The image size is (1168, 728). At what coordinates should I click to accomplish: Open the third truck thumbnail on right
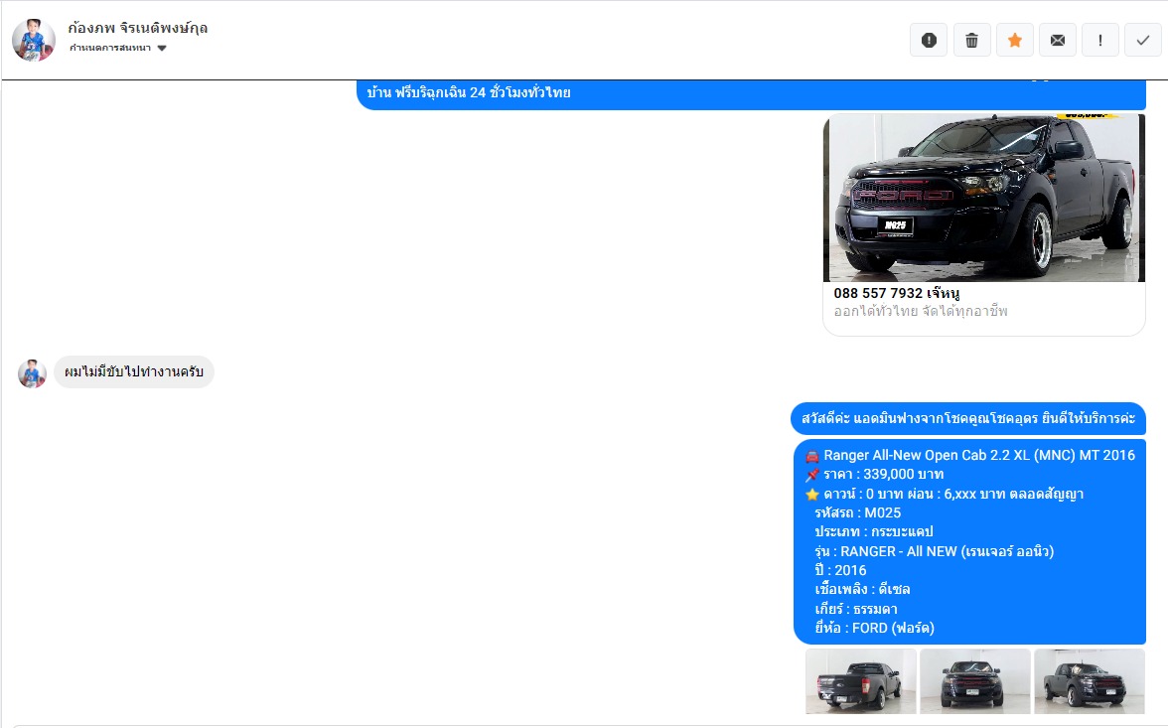pos(1089,681)
